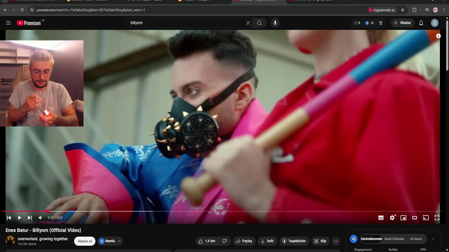449x252 pixels.
Task: Collapse the vidIQ panel chevron
Action: (433, 239)
